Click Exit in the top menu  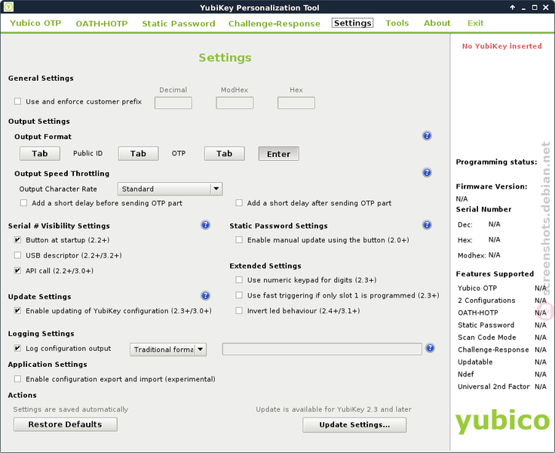pyautogui.click(x=475, y=23)
